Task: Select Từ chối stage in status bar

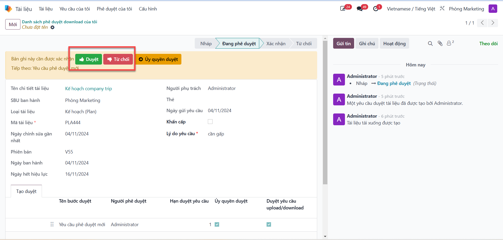Action: point(304,43)
